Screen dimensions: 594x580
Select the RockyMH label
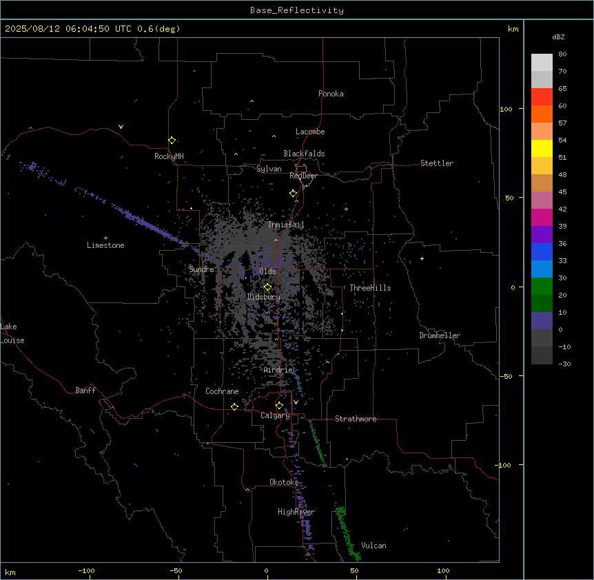coord(169,156)
